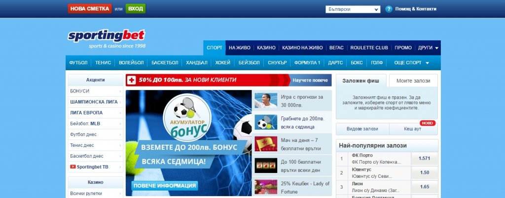Switch to the Заложен фиш tab

[361, 81]
